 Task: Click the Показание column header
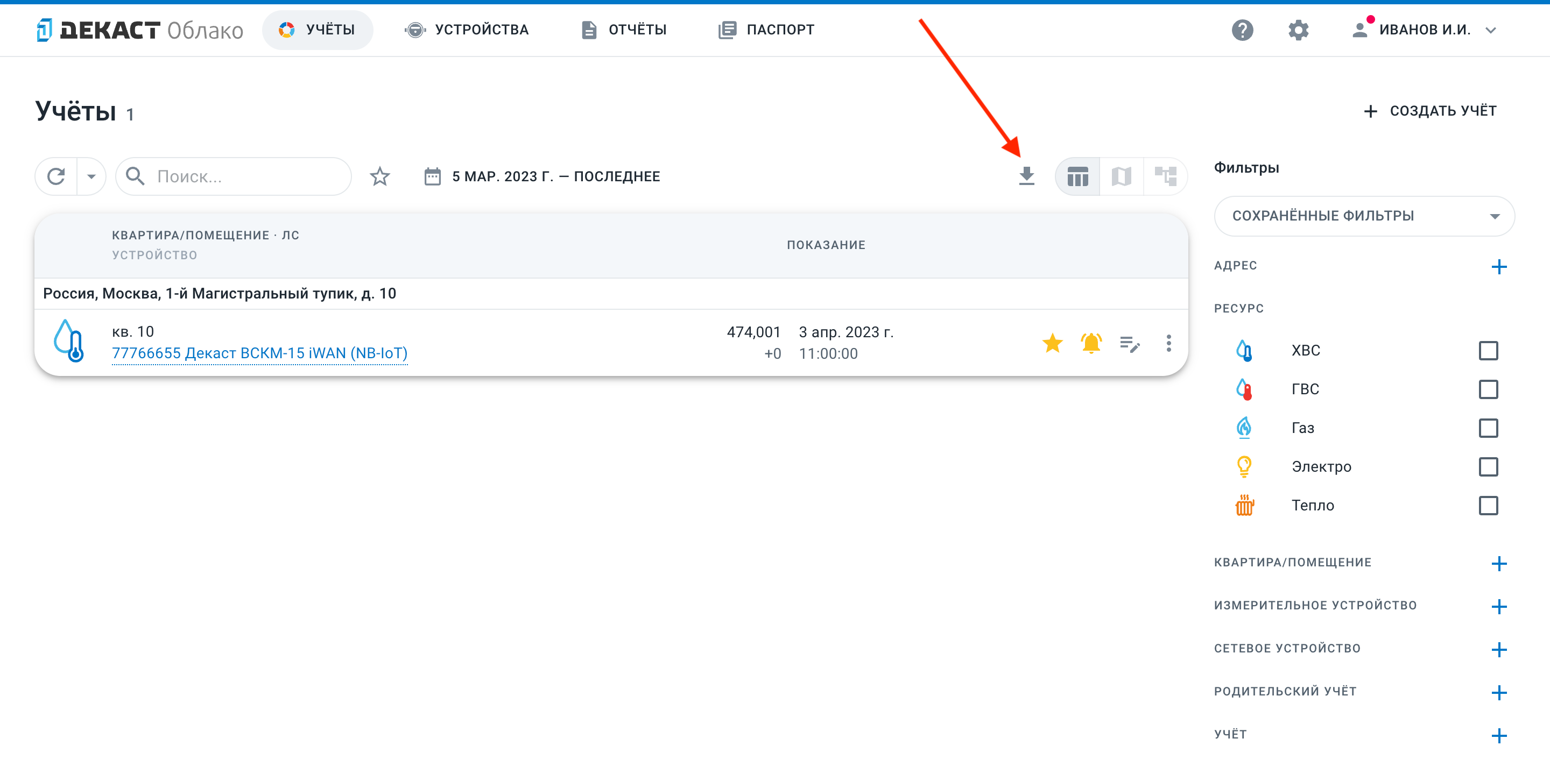826,245
